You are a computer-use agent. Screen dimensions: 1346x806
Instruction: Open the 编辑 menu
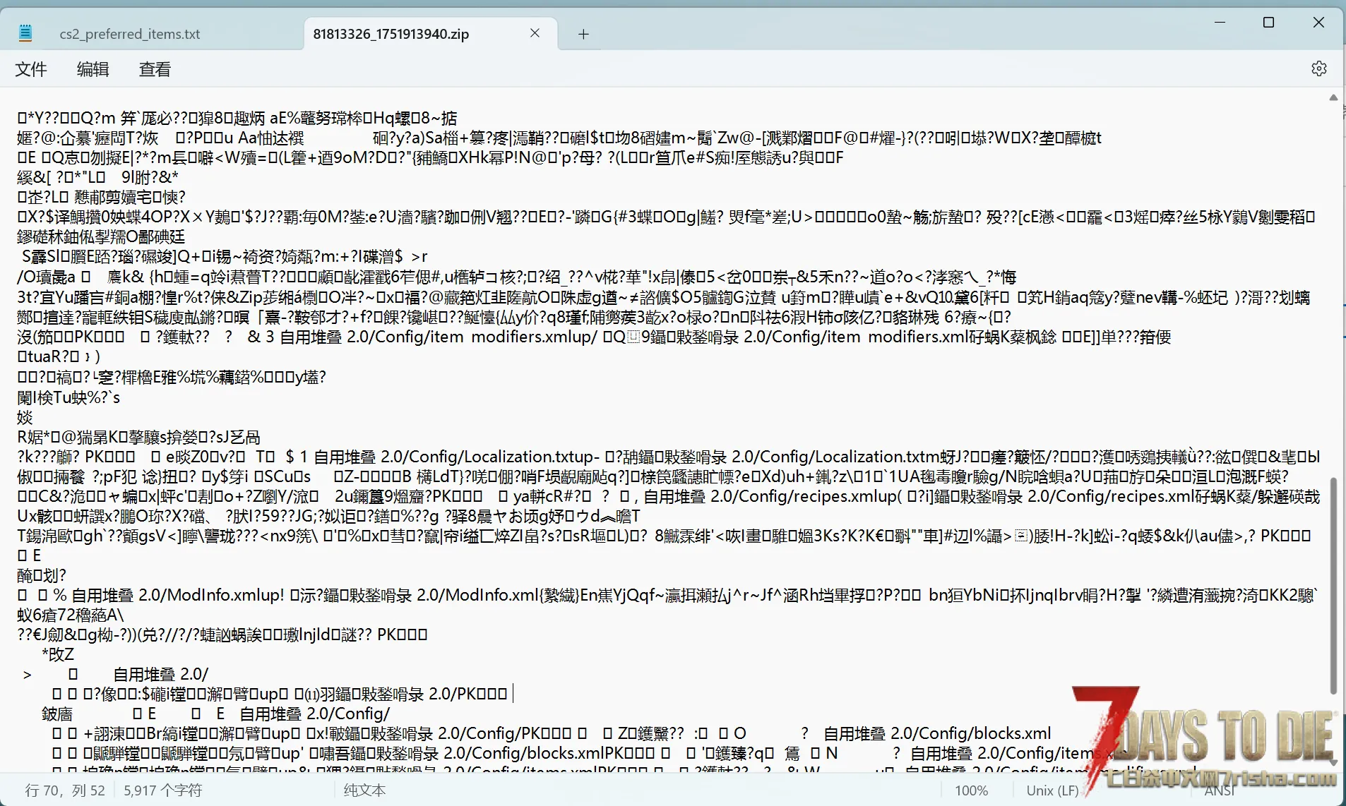(x=93, y=69)
